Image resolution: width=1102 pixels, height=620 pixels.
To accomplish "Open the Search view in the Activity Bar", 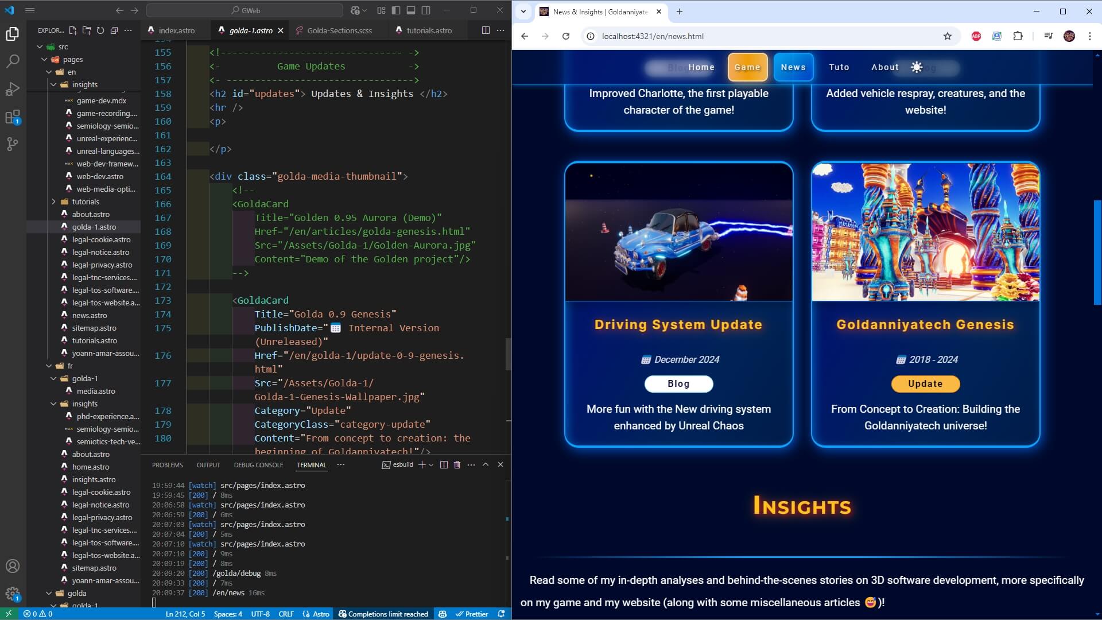I will coord(13,60).
